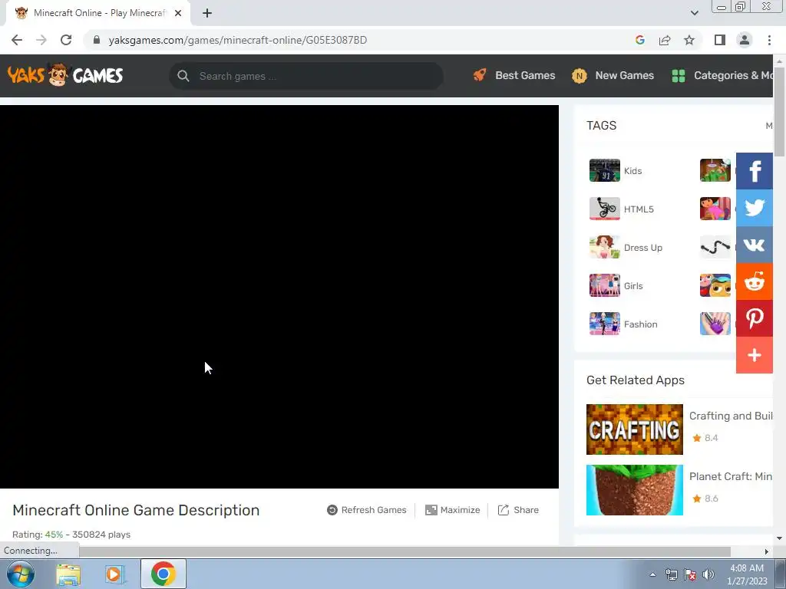Image resolution: width=786 pixels, height=589 pixels.
Task: Share on Facebook via the sidebar icon
Action: tap(755, 171)
